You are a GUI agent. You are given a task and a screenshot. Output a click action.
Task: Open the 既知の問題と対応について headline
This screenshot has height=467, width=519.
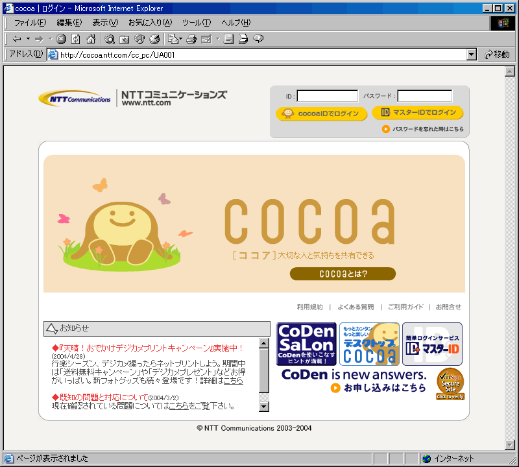click(100, 397)
